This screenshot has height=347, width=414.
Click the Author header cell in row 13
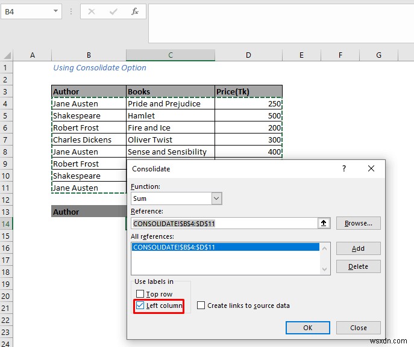point(89,212)
